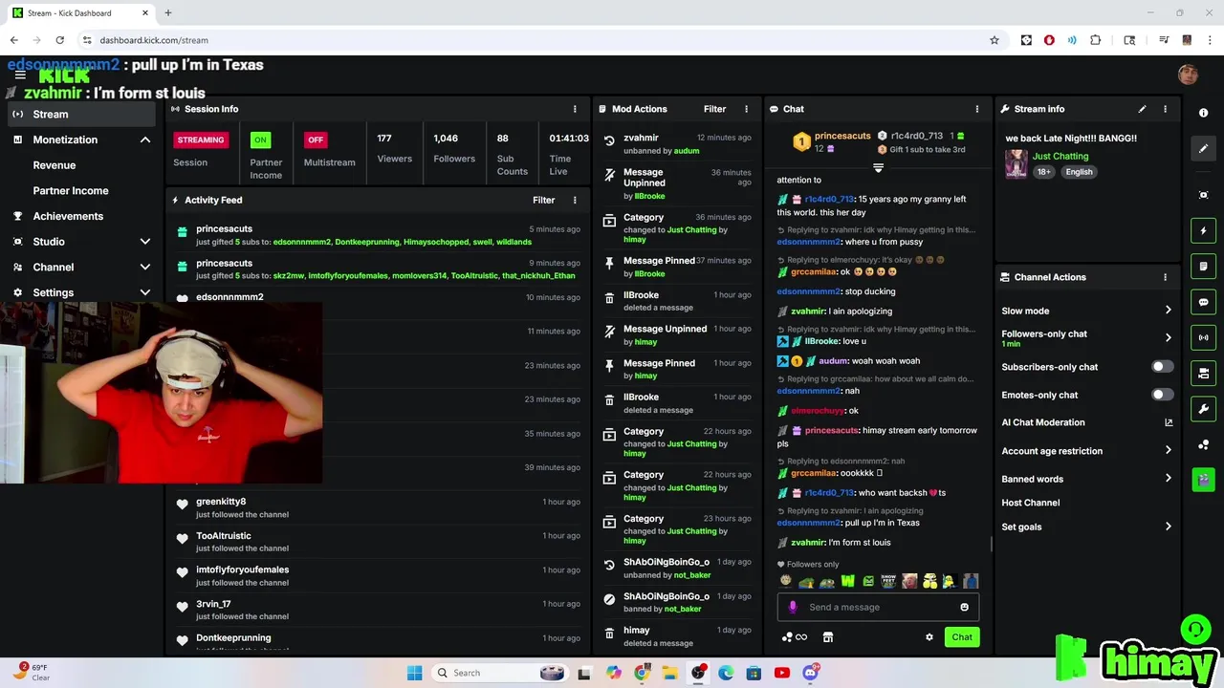Open chat settings gear icon
Image resolution: width=1224 pixels, height=688 pixels.
(x=929, y=637)
